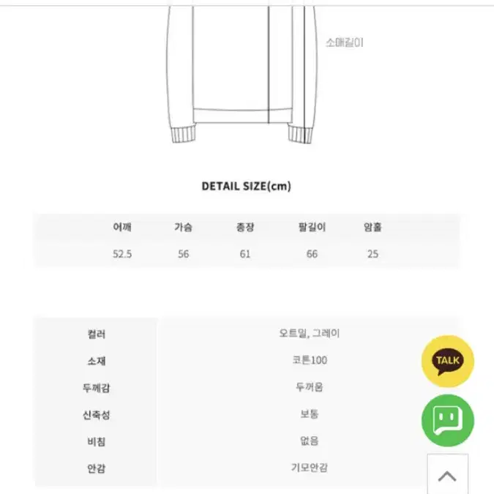Tap the scroll-to-top arrow button
This screenshot has width=494, height=494.
tap(447, 475)
